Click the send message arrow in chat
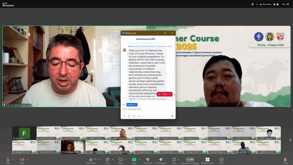 click(172, 116)
